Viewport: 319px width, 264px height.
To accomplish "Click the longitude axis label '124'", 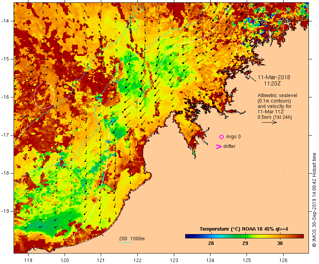I will click(x=210, y=260).
